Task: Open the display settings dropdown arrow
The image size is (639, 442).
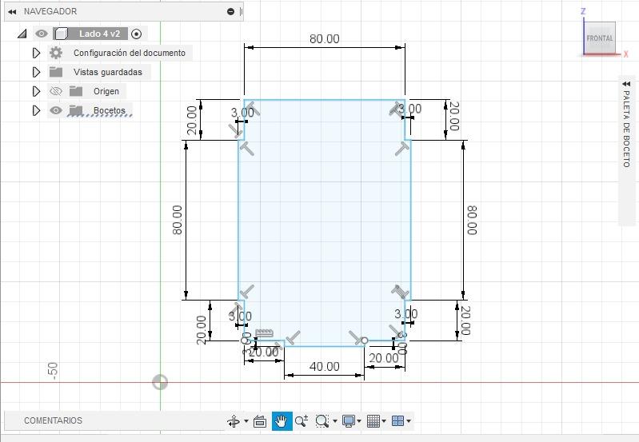Action: point(359,420)
